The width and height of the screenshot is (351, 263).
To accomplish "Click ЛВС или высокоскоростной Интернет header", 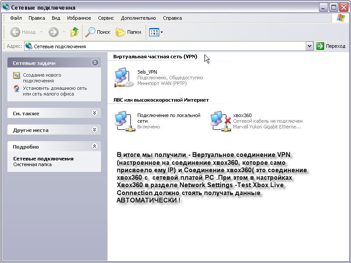I will (161, 100).
